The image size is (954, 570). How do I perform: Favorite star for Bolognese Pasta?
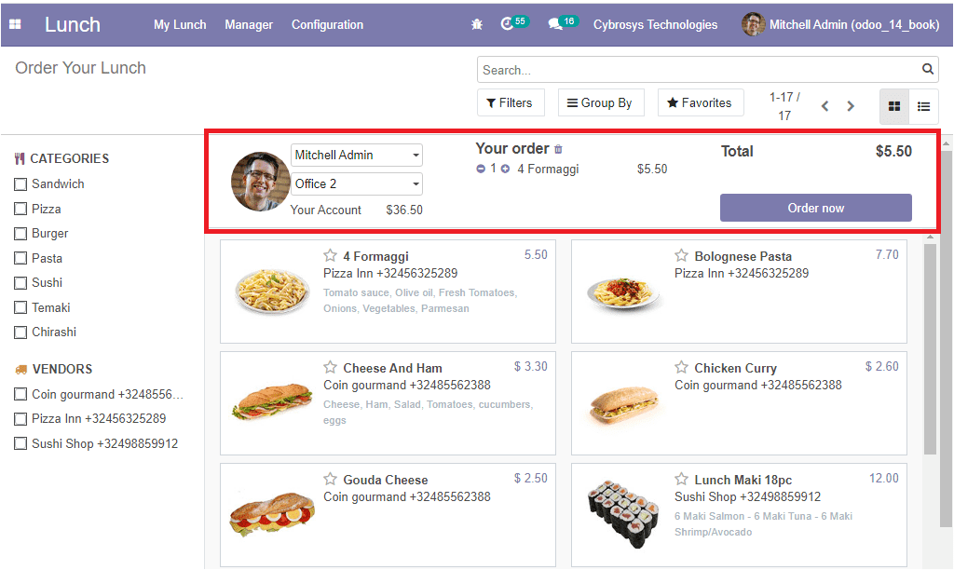[x=681, y=255]
